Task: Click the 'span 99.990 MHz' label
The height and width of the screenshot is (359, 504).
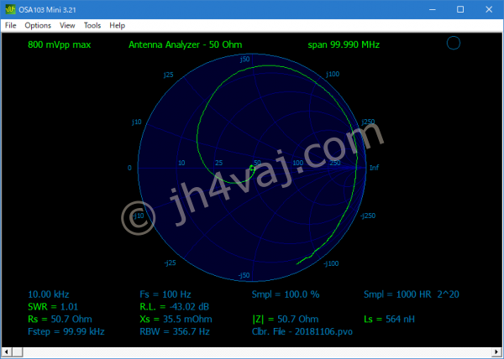Action: [344, 44]
